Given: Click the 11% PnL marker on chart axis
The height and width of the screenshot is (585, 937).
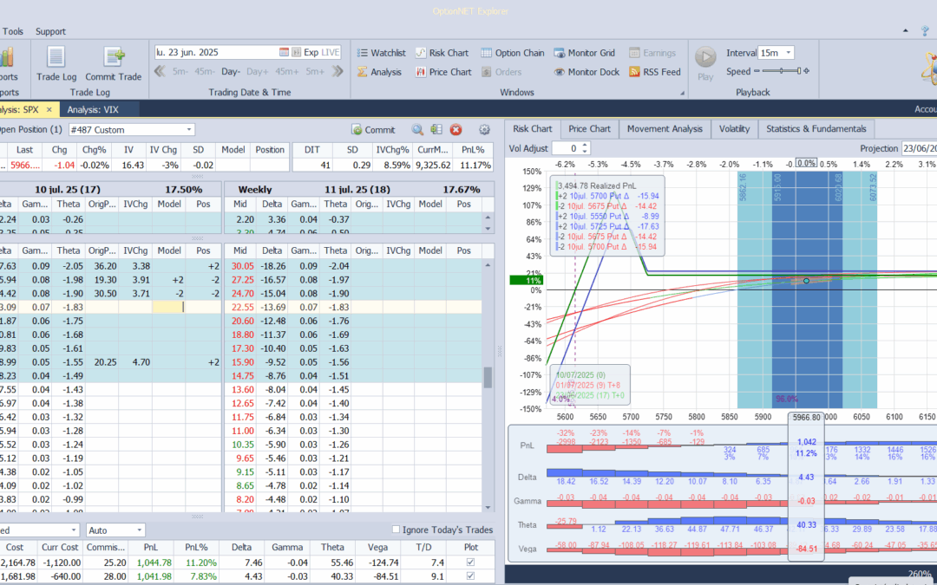Looking at the screenshot, I should click(x=525, y=280).
